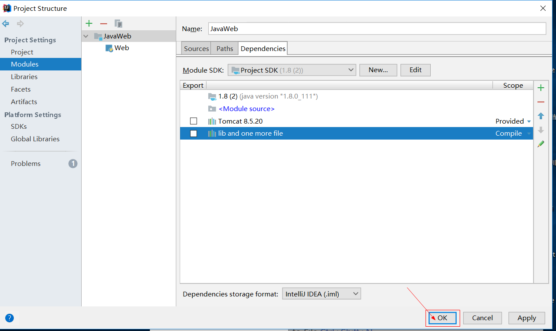This screenshot has height=331, width=556.
Task: Toggle export checkbox for Tomcat 8.5.20
Action: (x=194, y=121)
